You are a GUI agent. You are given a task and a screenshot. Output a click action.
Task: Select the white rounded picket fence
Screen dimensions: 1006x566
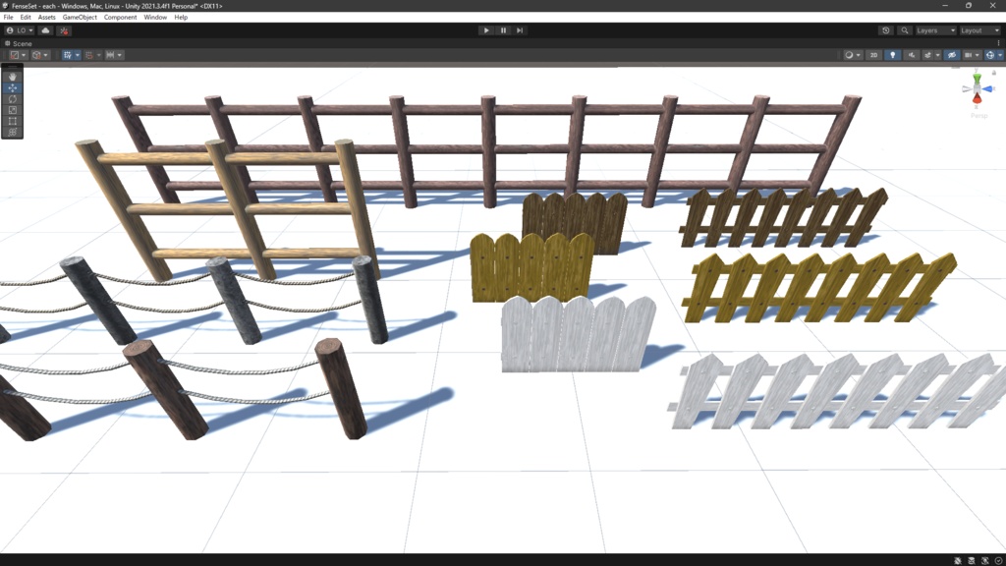(578, 334)
